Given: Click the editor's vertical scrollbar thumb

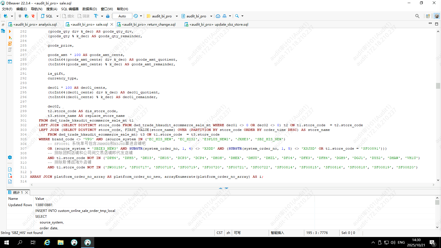Looking at the screenshot, I should (438, 86).
